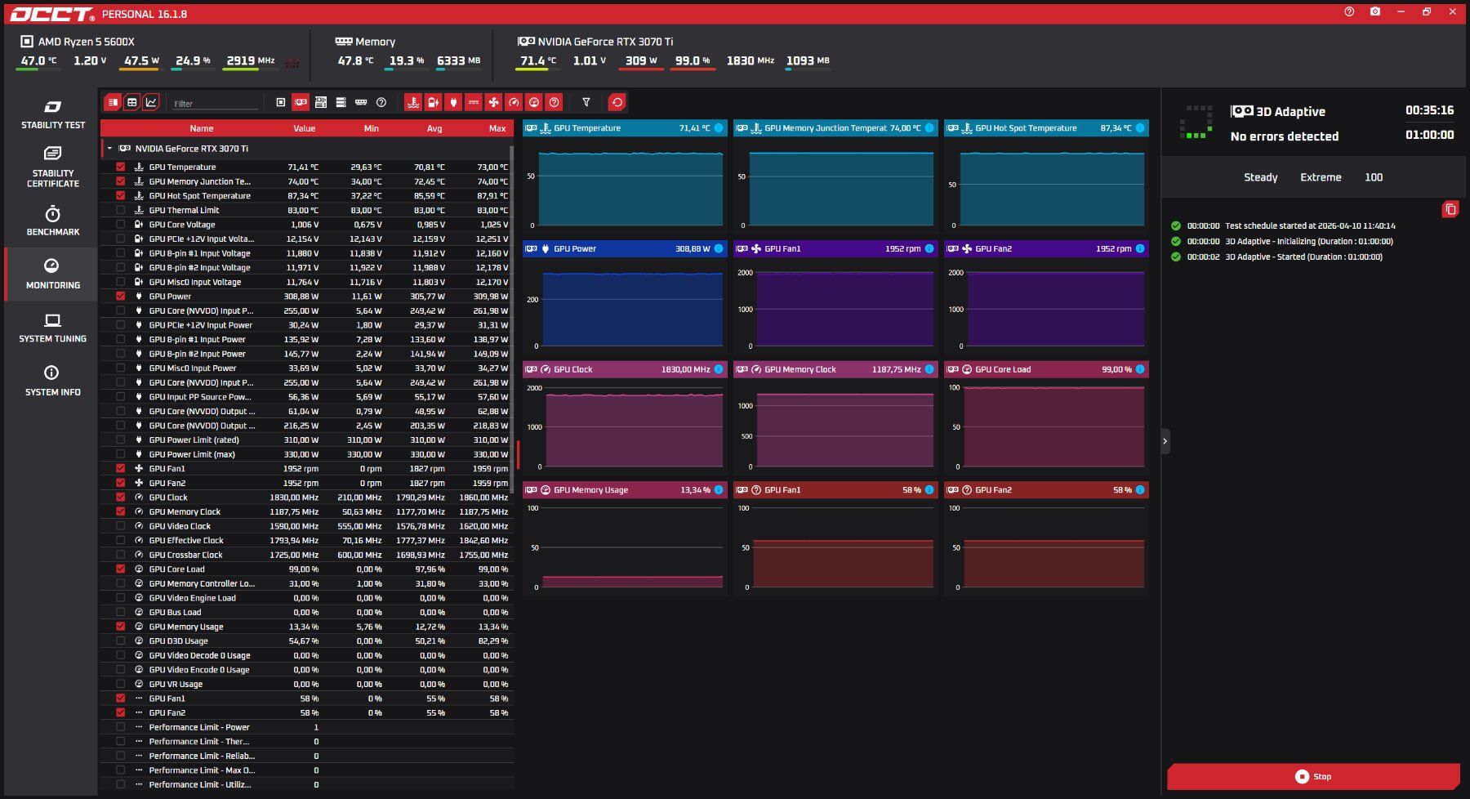
Task: Toggle the voltage sensor type filter
Action: 434,102
